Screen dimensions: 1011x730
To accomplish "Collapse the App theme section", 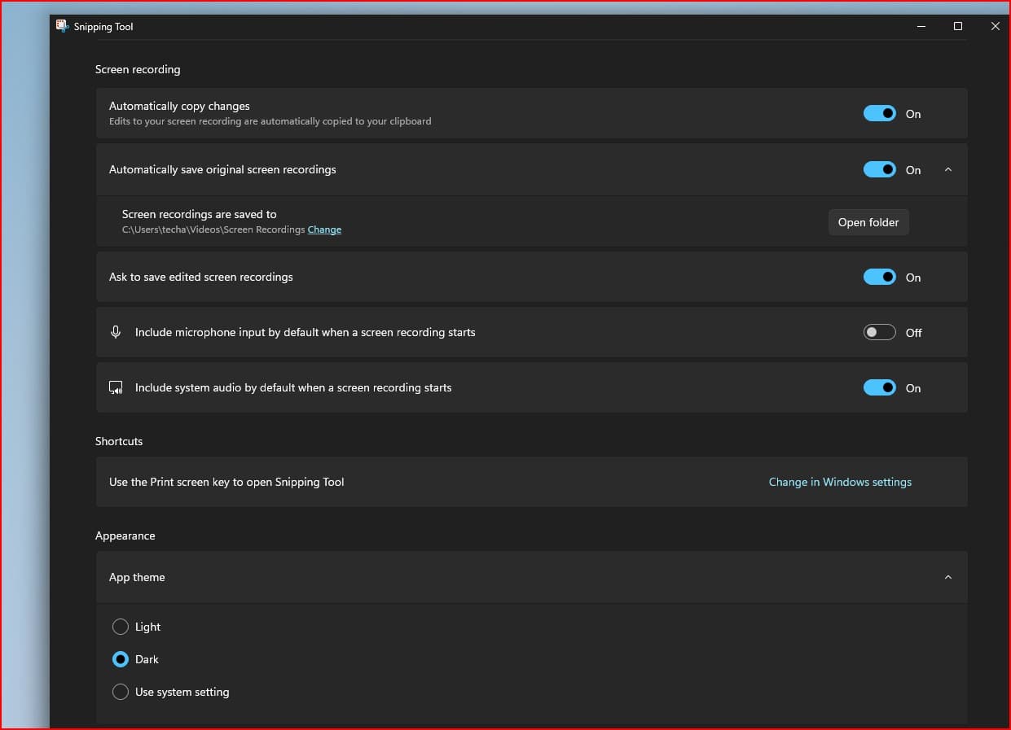I will pos(947,577).
